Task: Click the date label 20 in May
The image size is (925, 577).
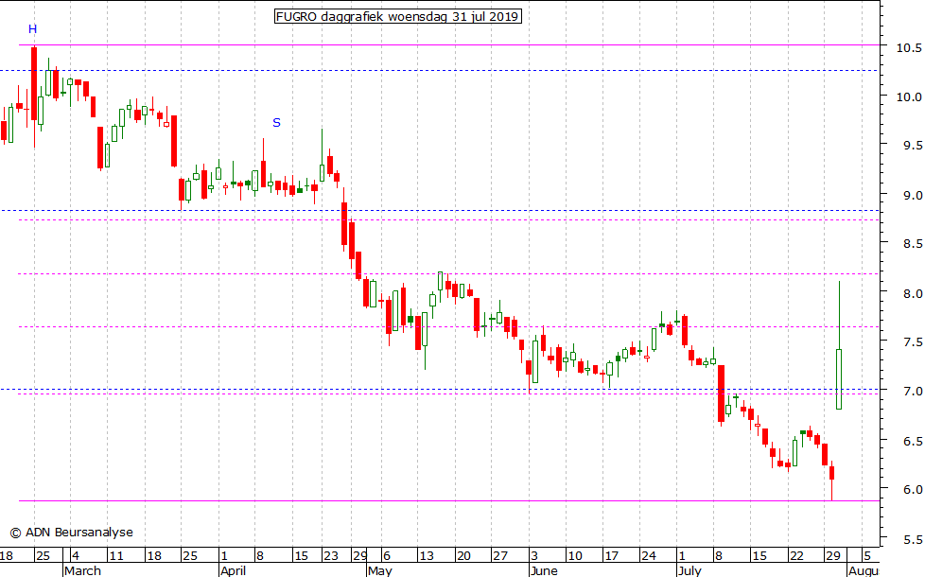Action: point(463,556)
